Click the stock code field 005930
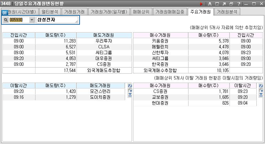 [x=19, y=20]
